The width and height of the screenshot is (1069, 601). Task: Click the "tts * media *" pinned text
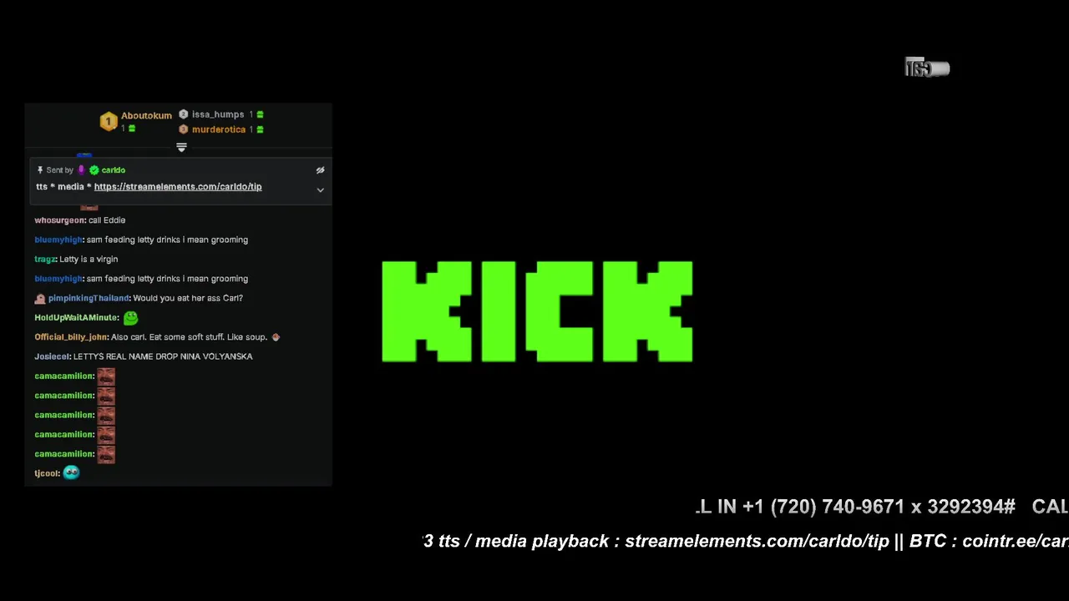click(x=63, y=187)
